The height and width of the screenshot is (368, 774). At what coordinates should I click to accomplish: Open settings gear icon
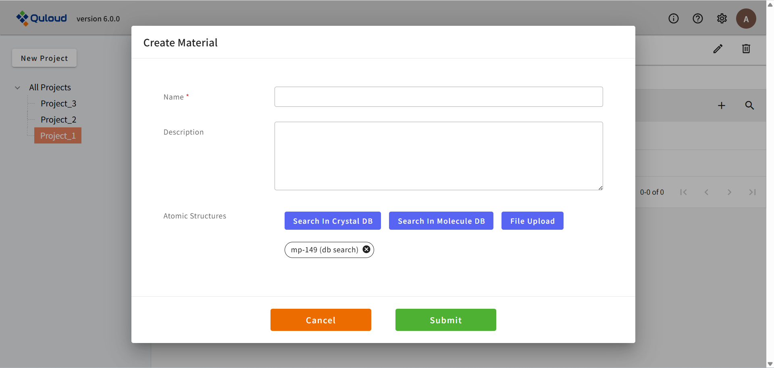click(x=722, y=19)
